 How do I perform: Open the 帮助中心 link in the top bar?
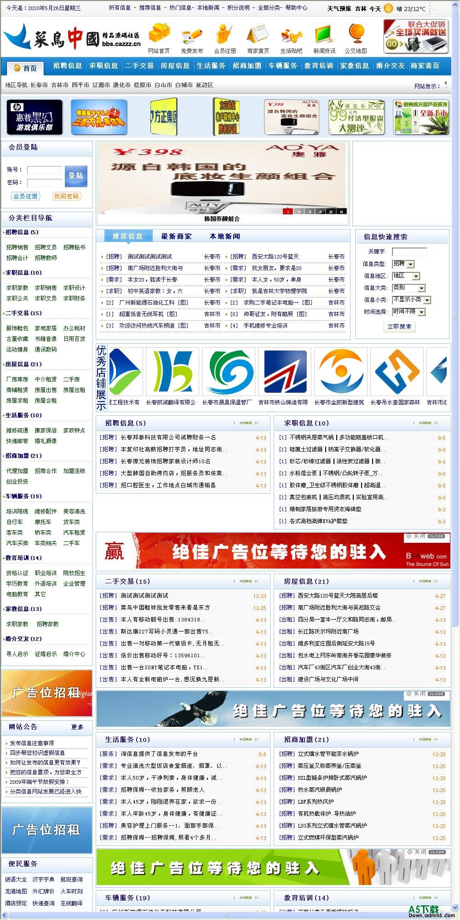[x=296, y=8]
